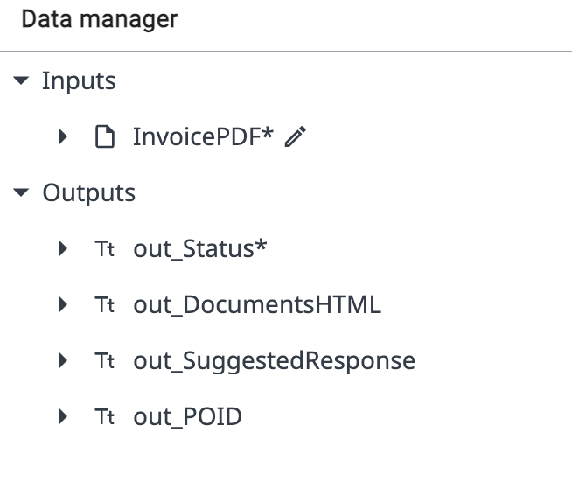Select the out_DocumentsHTML output name
This screenshot has height=495, width=572.
click(x=257, y=304)
